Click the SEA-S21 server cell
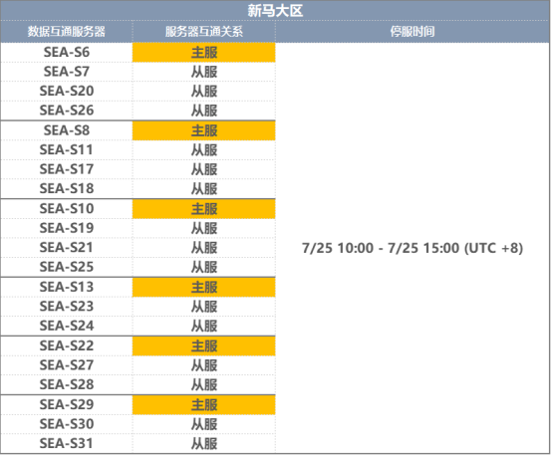The width and height of the screenshot is (552, 455). (x=67, y=247)
